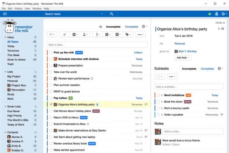The height and width of the screenshot is (153, 229).
Task: Open the Add field dropdown
Action: pyautogui.click(x=183, y=58)
